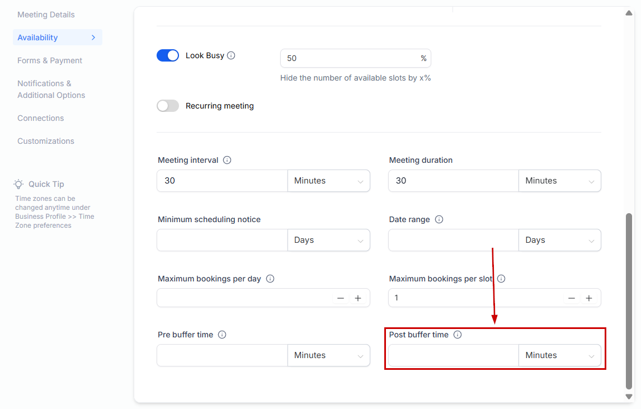Open Minimum scheduling notice Days dropdown
The width and height of the screenshot is (641, 409).
(328, 240)
